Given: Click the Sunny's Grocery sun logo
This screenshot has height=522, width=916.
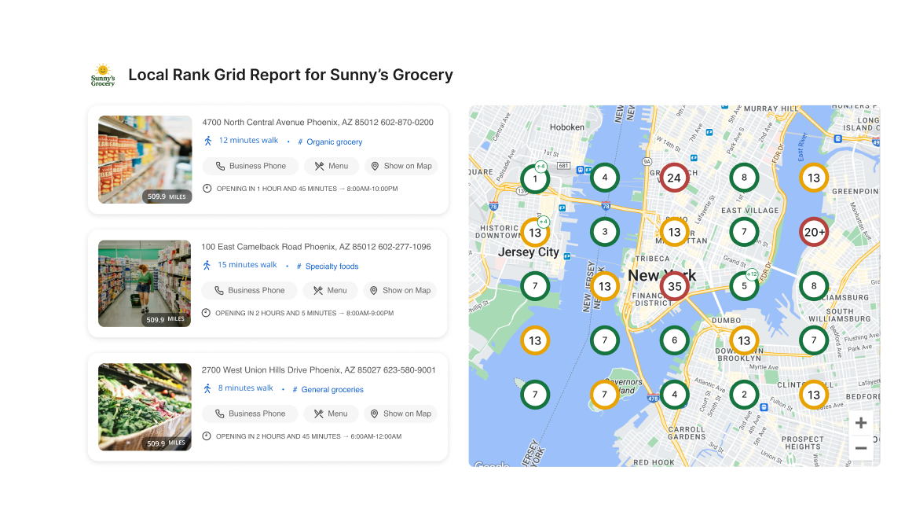Looking at the screenshot, I should click(103, 75).
